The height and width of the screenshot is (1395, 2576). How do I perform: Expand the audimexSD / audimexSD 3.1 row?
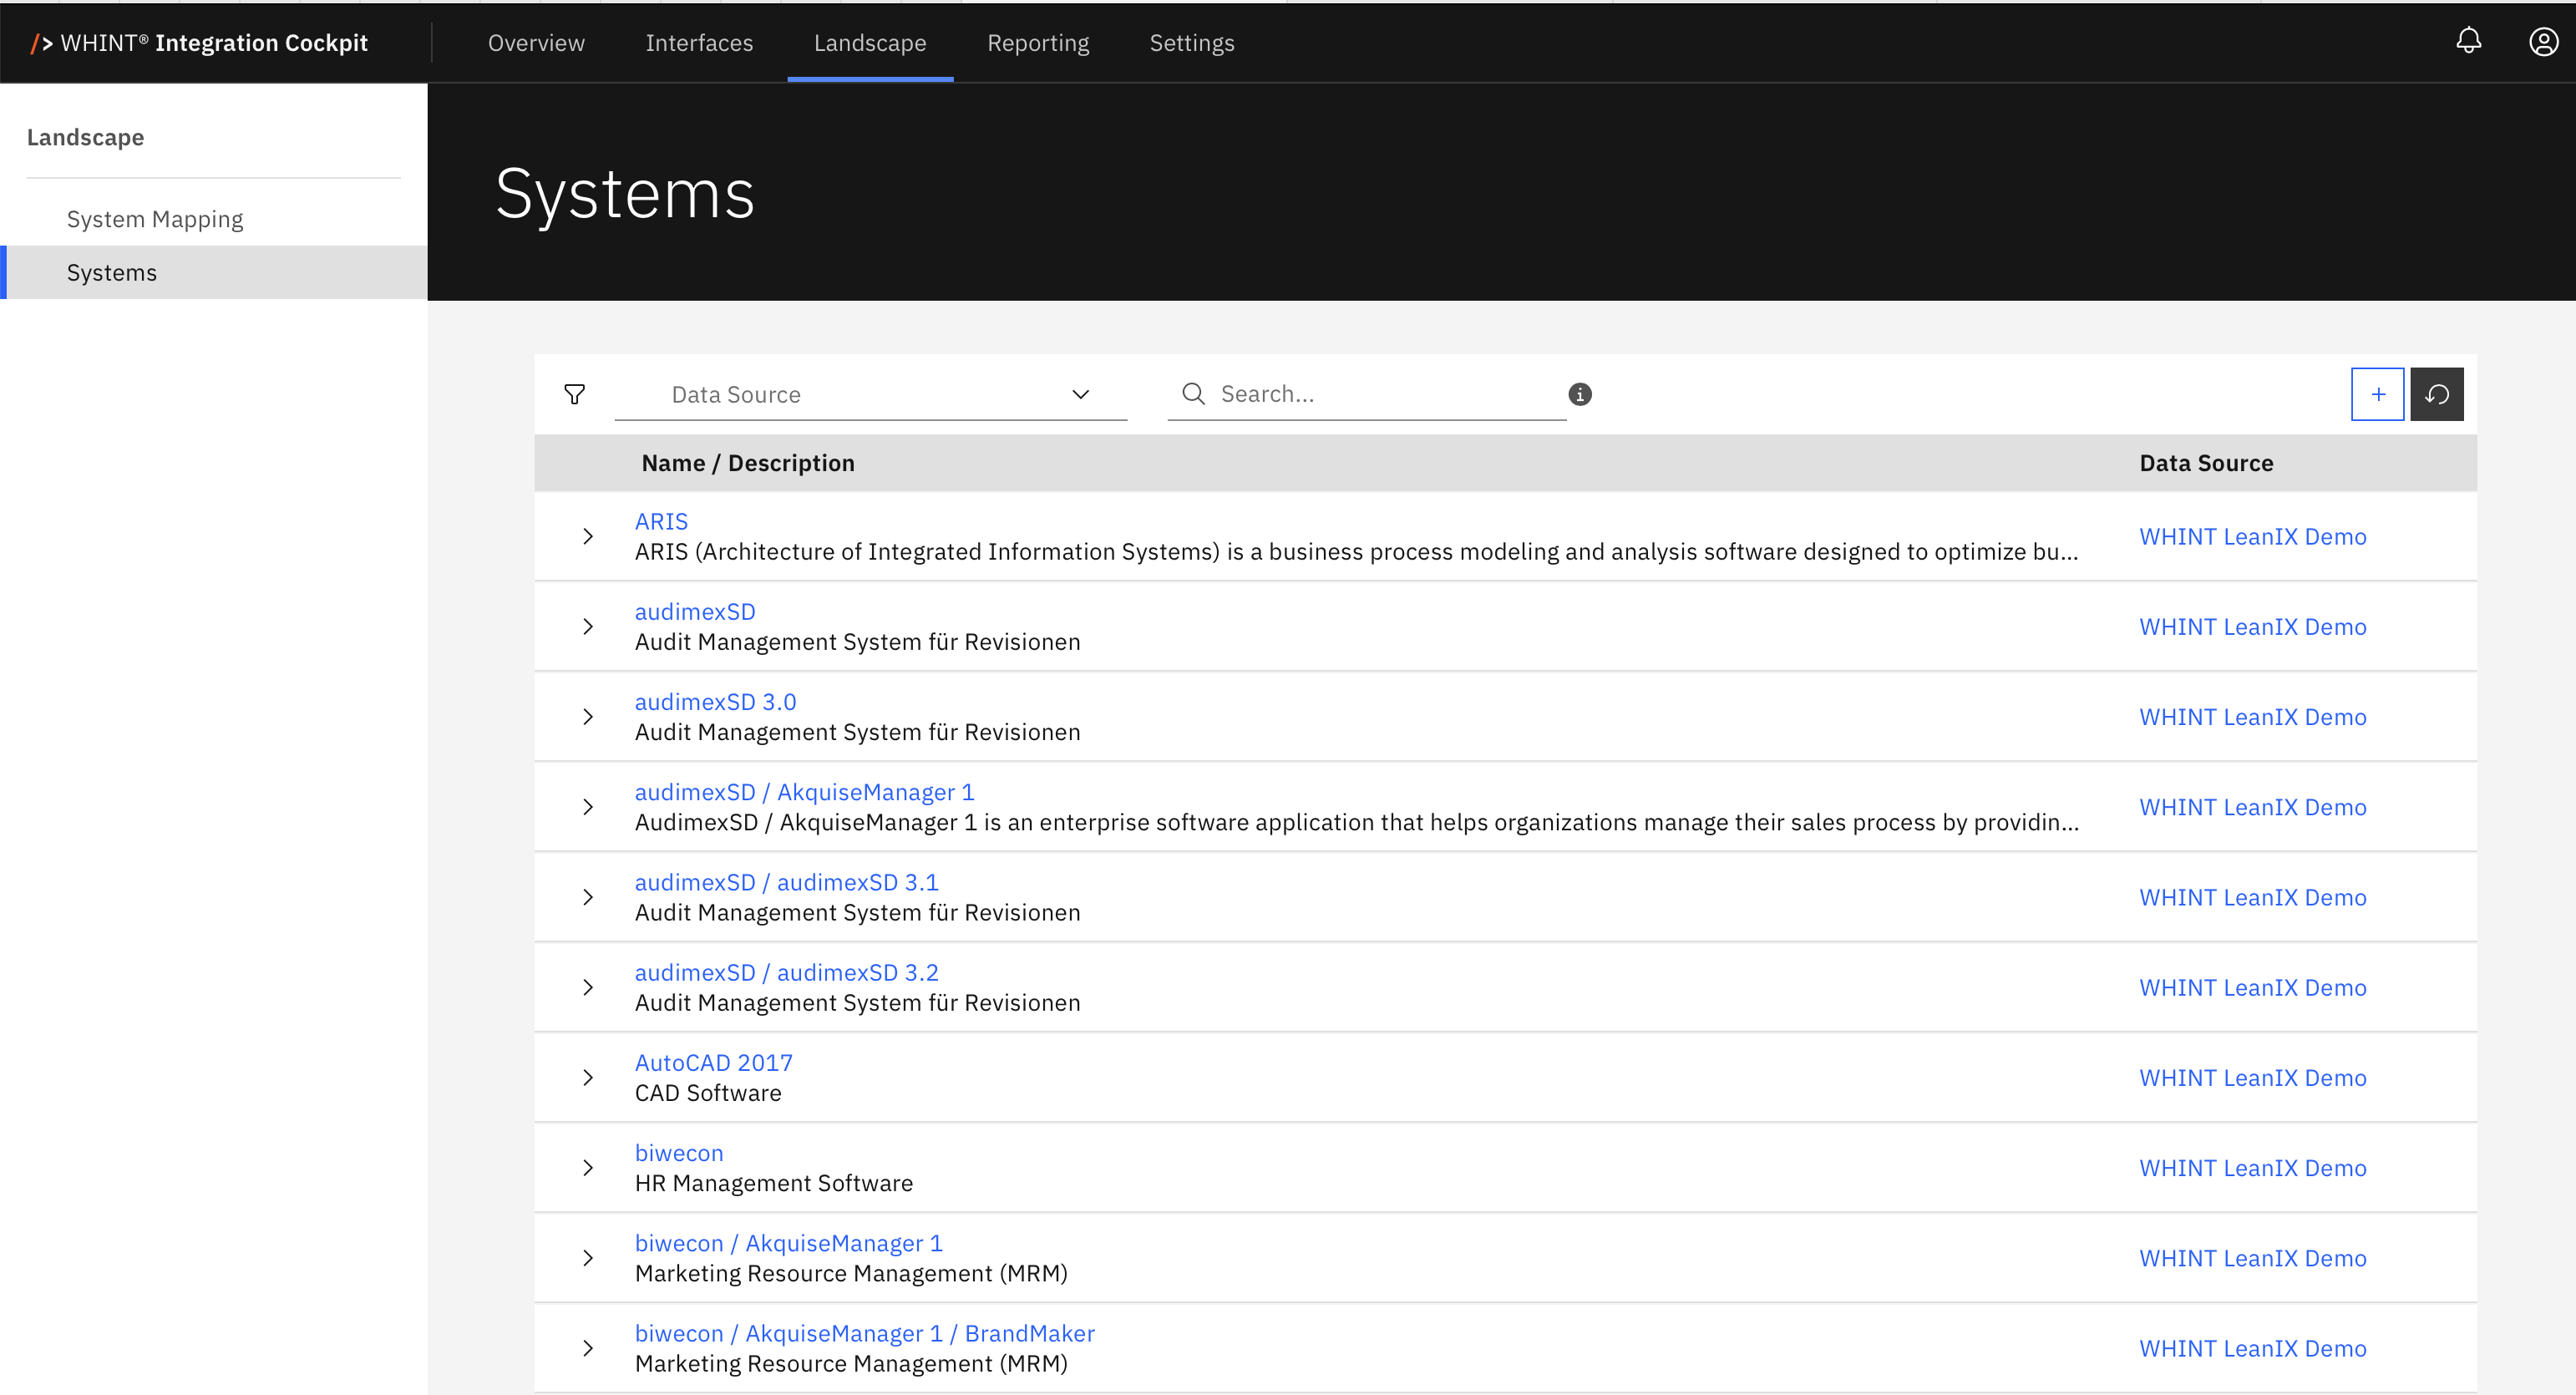coord(588,897)
